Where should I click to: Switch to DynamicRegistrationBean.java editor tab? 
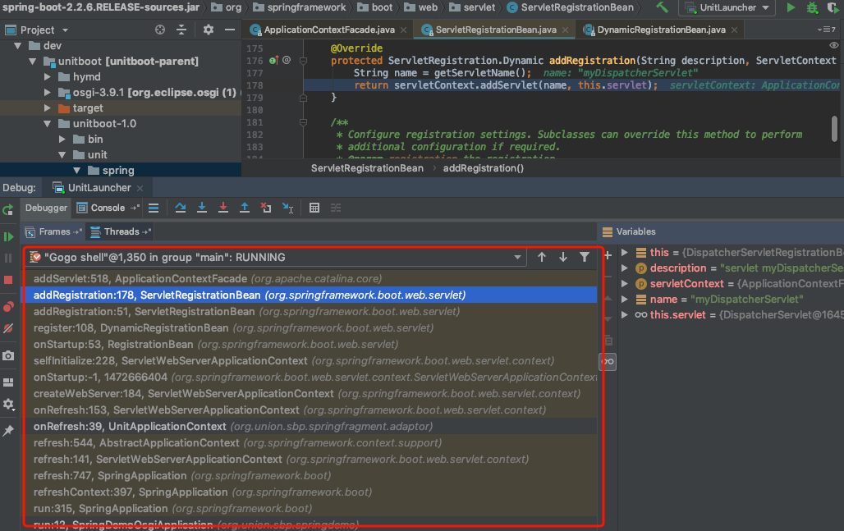point(659,30)
